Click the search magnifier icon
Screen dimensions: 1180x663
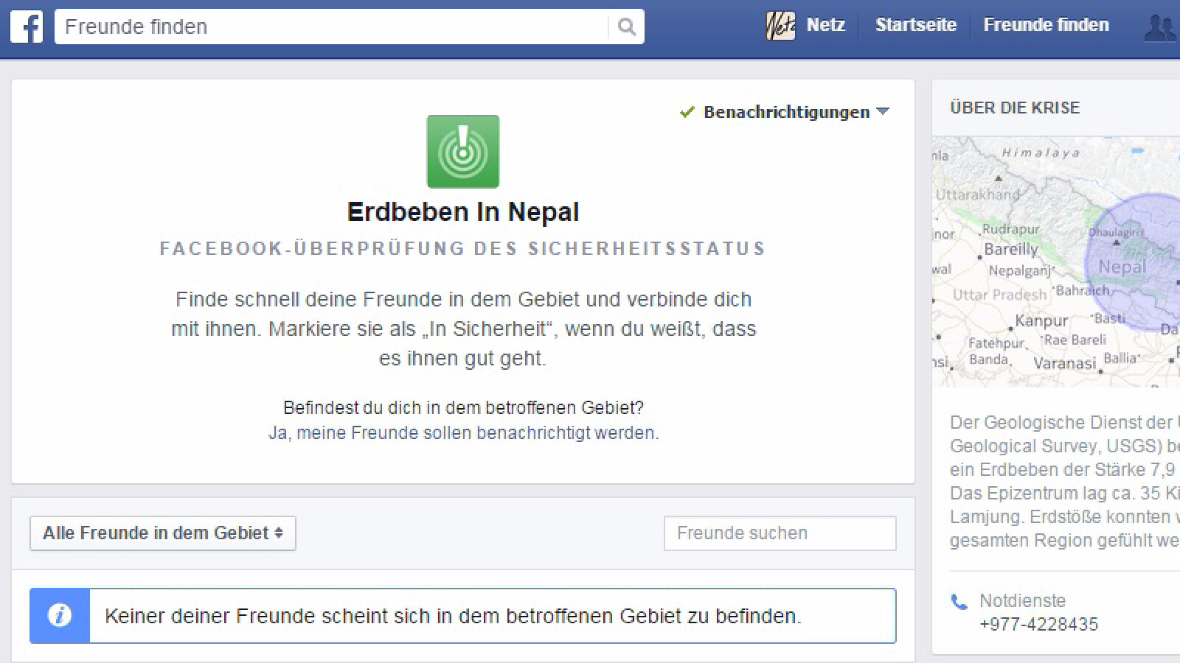626,27
